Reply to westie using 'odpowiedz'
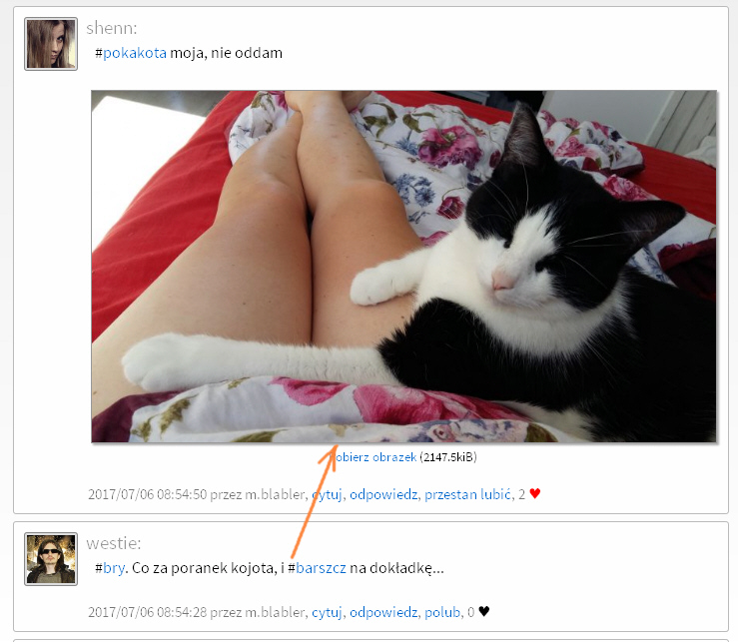 tap(383, 612)
